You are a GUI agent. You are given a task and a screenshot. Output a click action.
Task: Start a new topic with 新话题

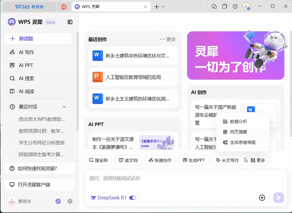coord(38,39)
